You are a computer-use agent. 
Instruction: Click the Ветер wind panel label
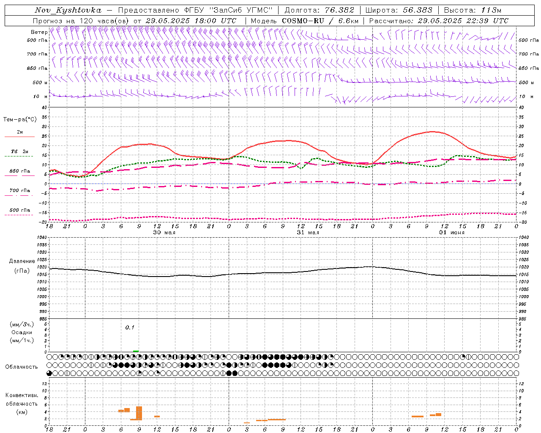tap(39, 32)
